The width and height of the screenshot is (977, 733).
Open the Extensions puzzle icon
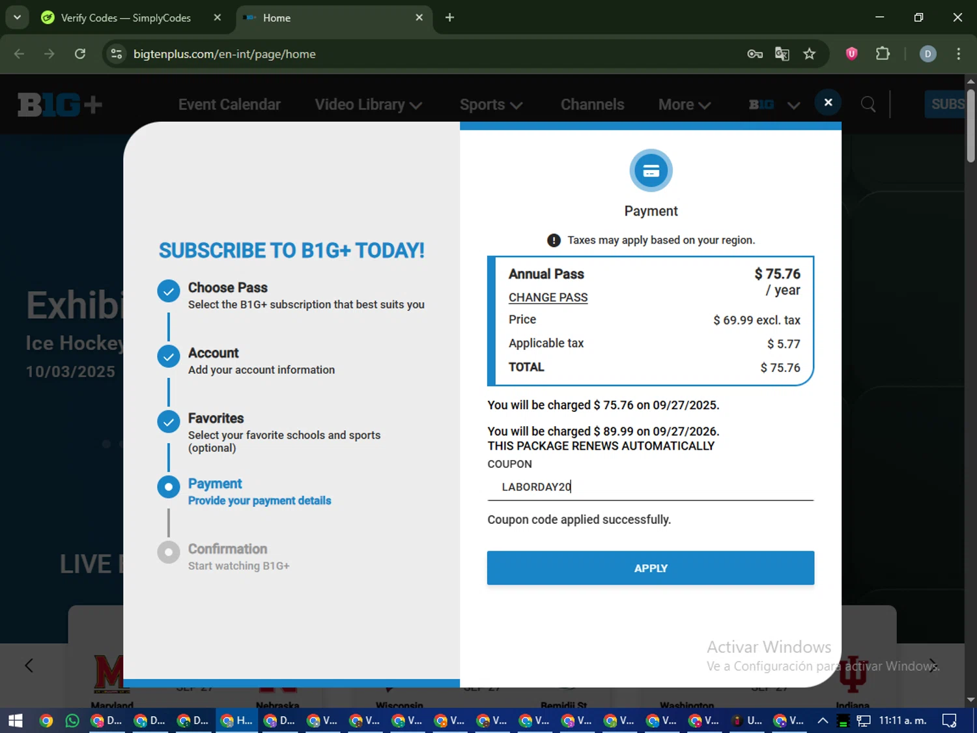pyautogui.click(x=883, y=54)
